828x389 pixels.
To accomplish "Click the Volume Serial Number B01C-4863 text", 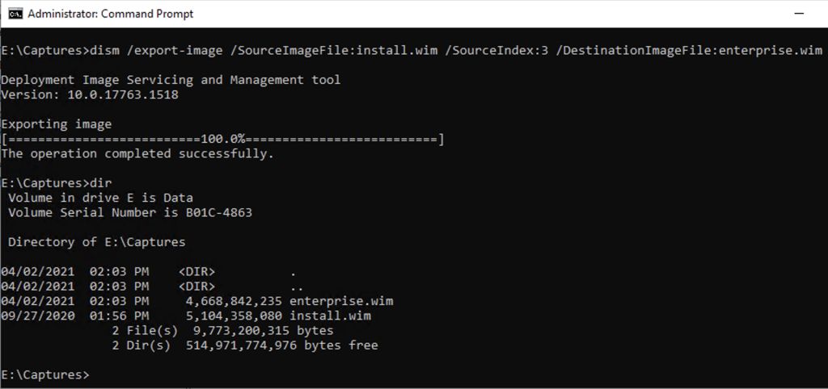I will click(x=130, y=213).
